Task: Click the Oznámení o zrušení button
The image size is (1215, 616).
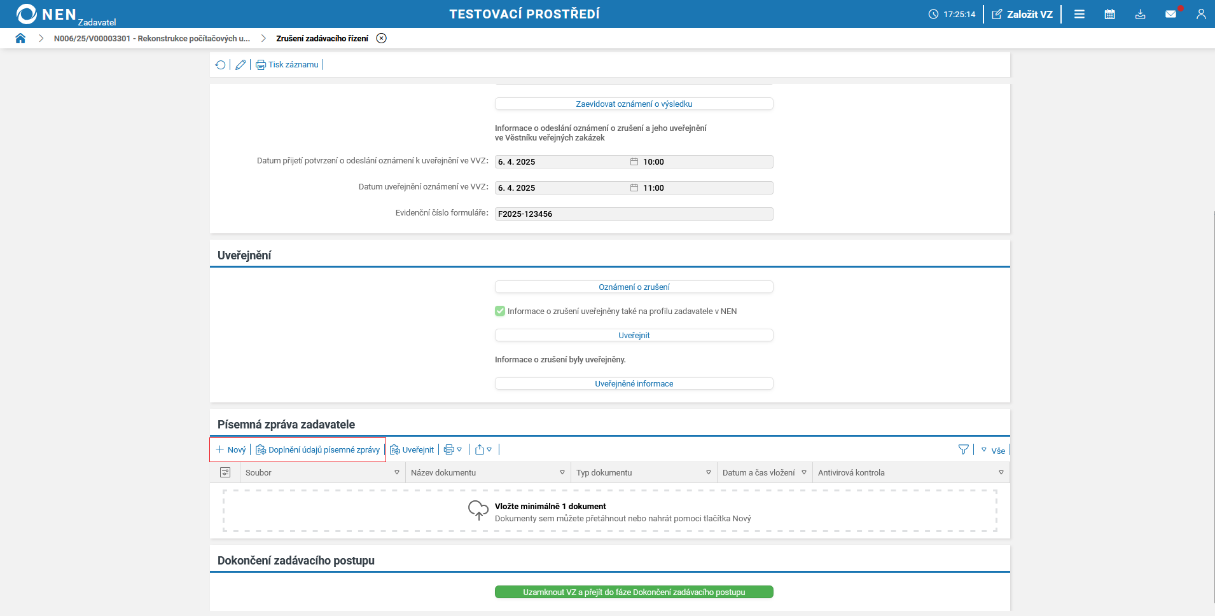Action: click(x=634, y=287)
